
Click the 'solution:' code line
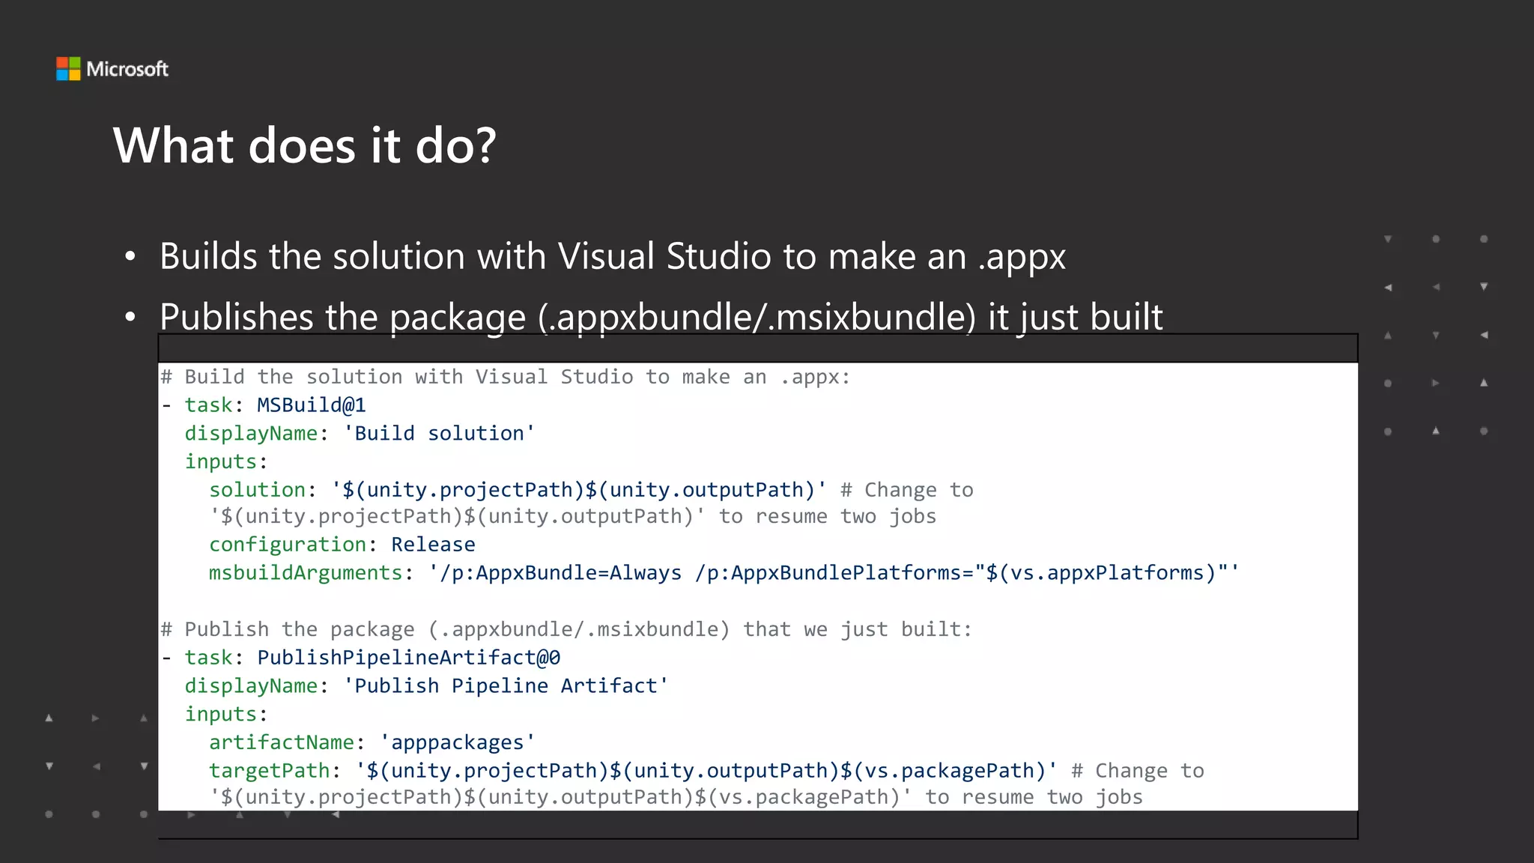point(591,490)
